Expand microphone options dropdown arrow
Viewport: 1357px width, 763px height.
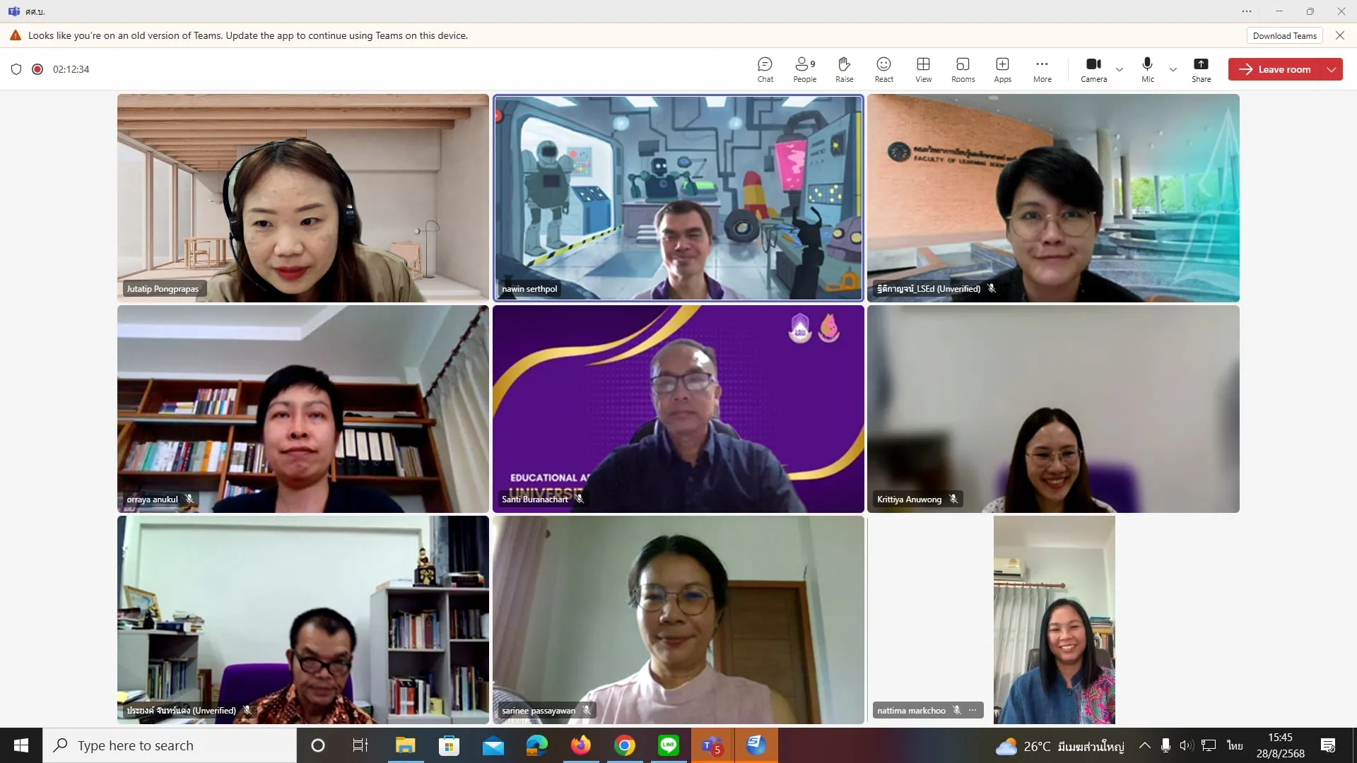pyautogui.click(x=1173, y=69)
